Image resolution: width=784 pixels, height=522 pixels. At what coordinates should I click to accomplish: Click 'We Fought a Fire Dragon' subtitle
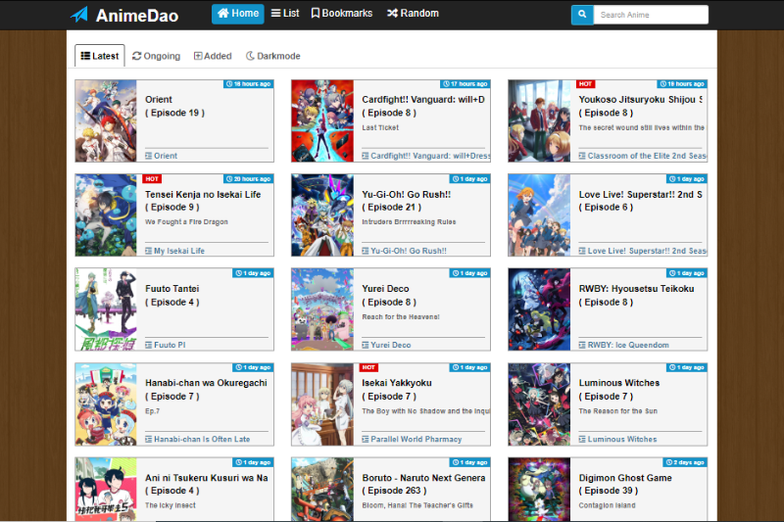coord(186,221)
